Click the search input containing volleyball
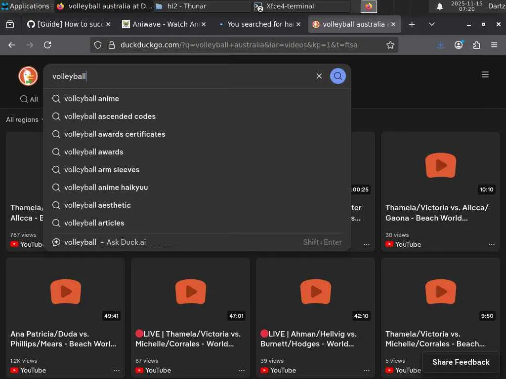506x379 pixels. [x=181, y=76]
